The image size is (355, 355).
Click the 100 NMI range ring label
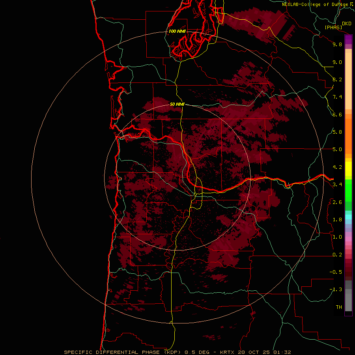177,31
